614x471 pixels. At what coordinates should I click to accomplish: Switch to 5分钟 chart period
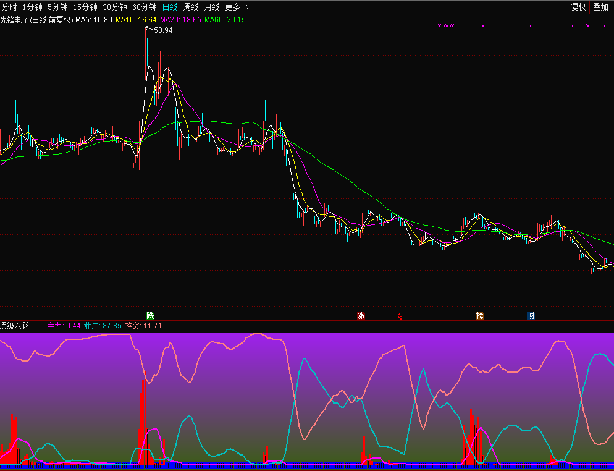[57, 7]
